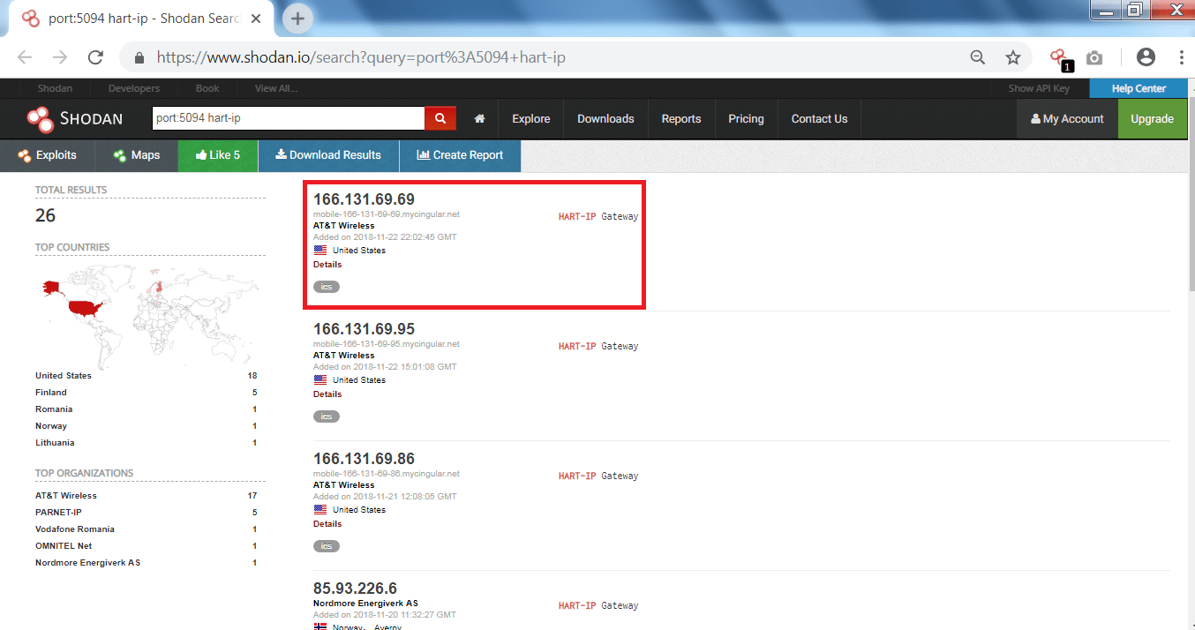Click the ics tag under 166.131.69.86
The image size is (1195, 630).
click(x=326, y=546)
